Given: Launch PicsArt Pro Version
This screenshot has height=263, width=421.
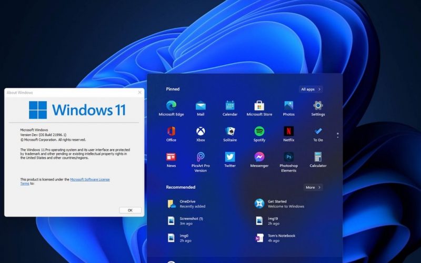Looking at the screenshot, I should point(201,162).
